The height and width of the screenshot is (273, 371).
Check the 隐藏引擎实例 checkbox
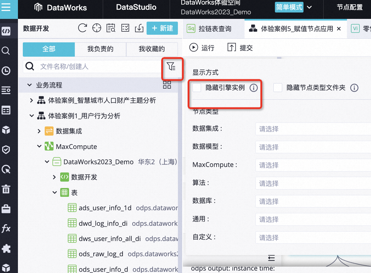pos(197,88)
